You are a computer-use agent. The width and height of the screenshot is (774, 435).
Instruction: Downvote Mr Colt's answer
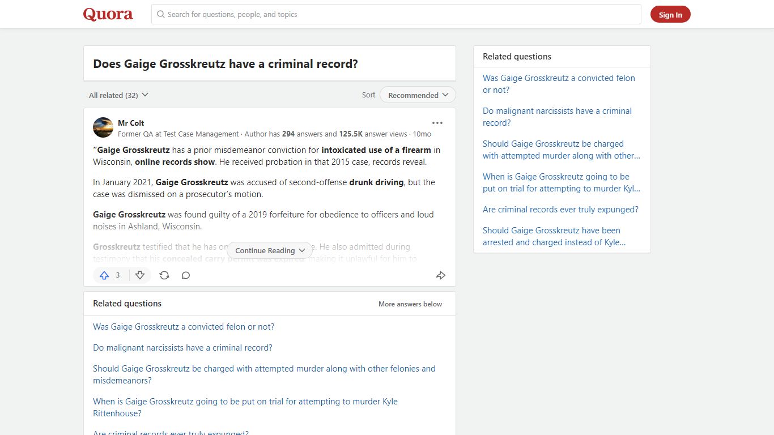coord(140,275)
